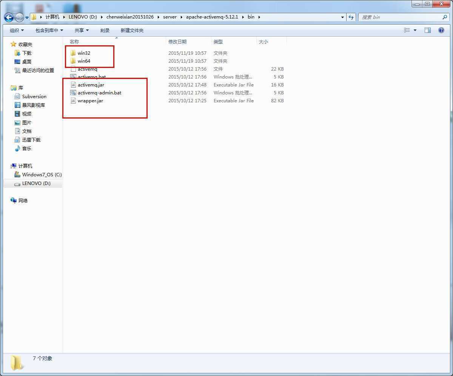Select 计算机 in navigation pane
The image size is (453, 376).
[25, 166]
